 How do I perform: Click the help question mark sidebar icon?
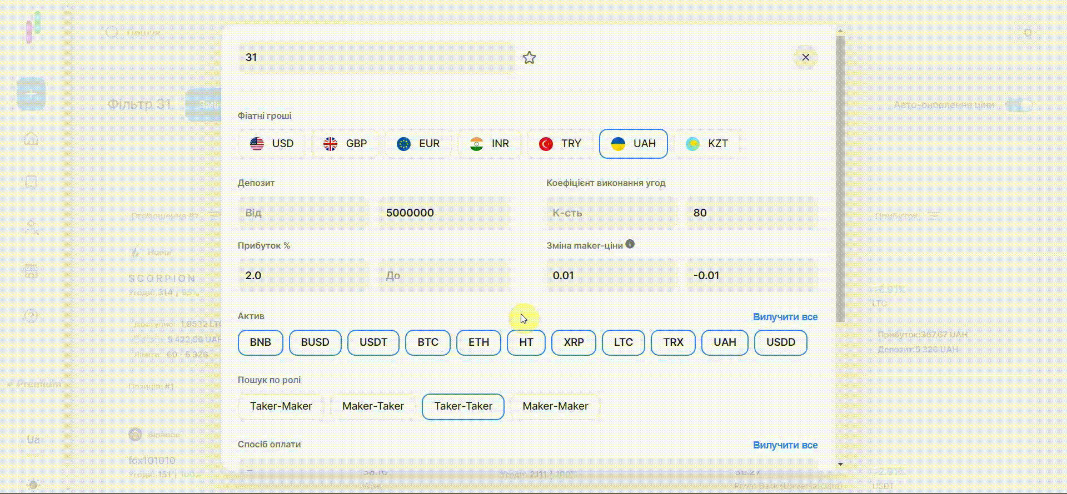point(31,316)
